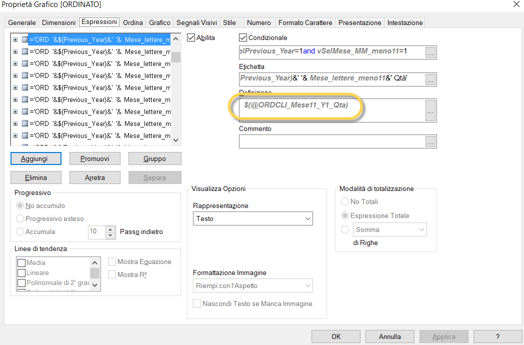Viewport: 524px width, 345px height.
Task: Click table icon of first expression row
Action: (x=24, y=39)
